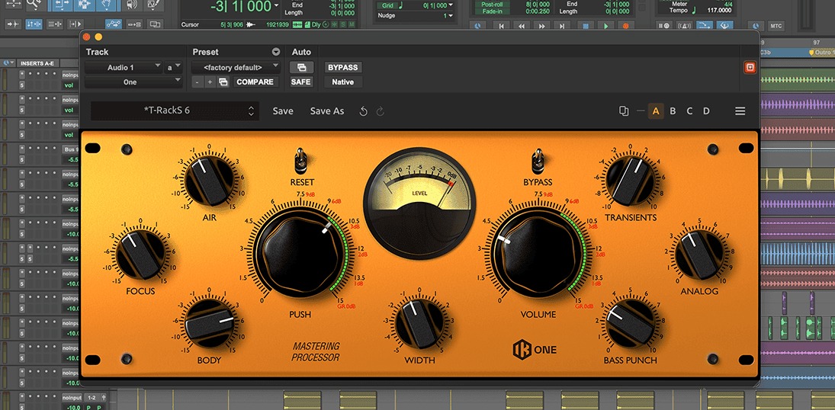Open the Preset settings menu arrow
Screen dimensions: 835x410
(276, 52)
